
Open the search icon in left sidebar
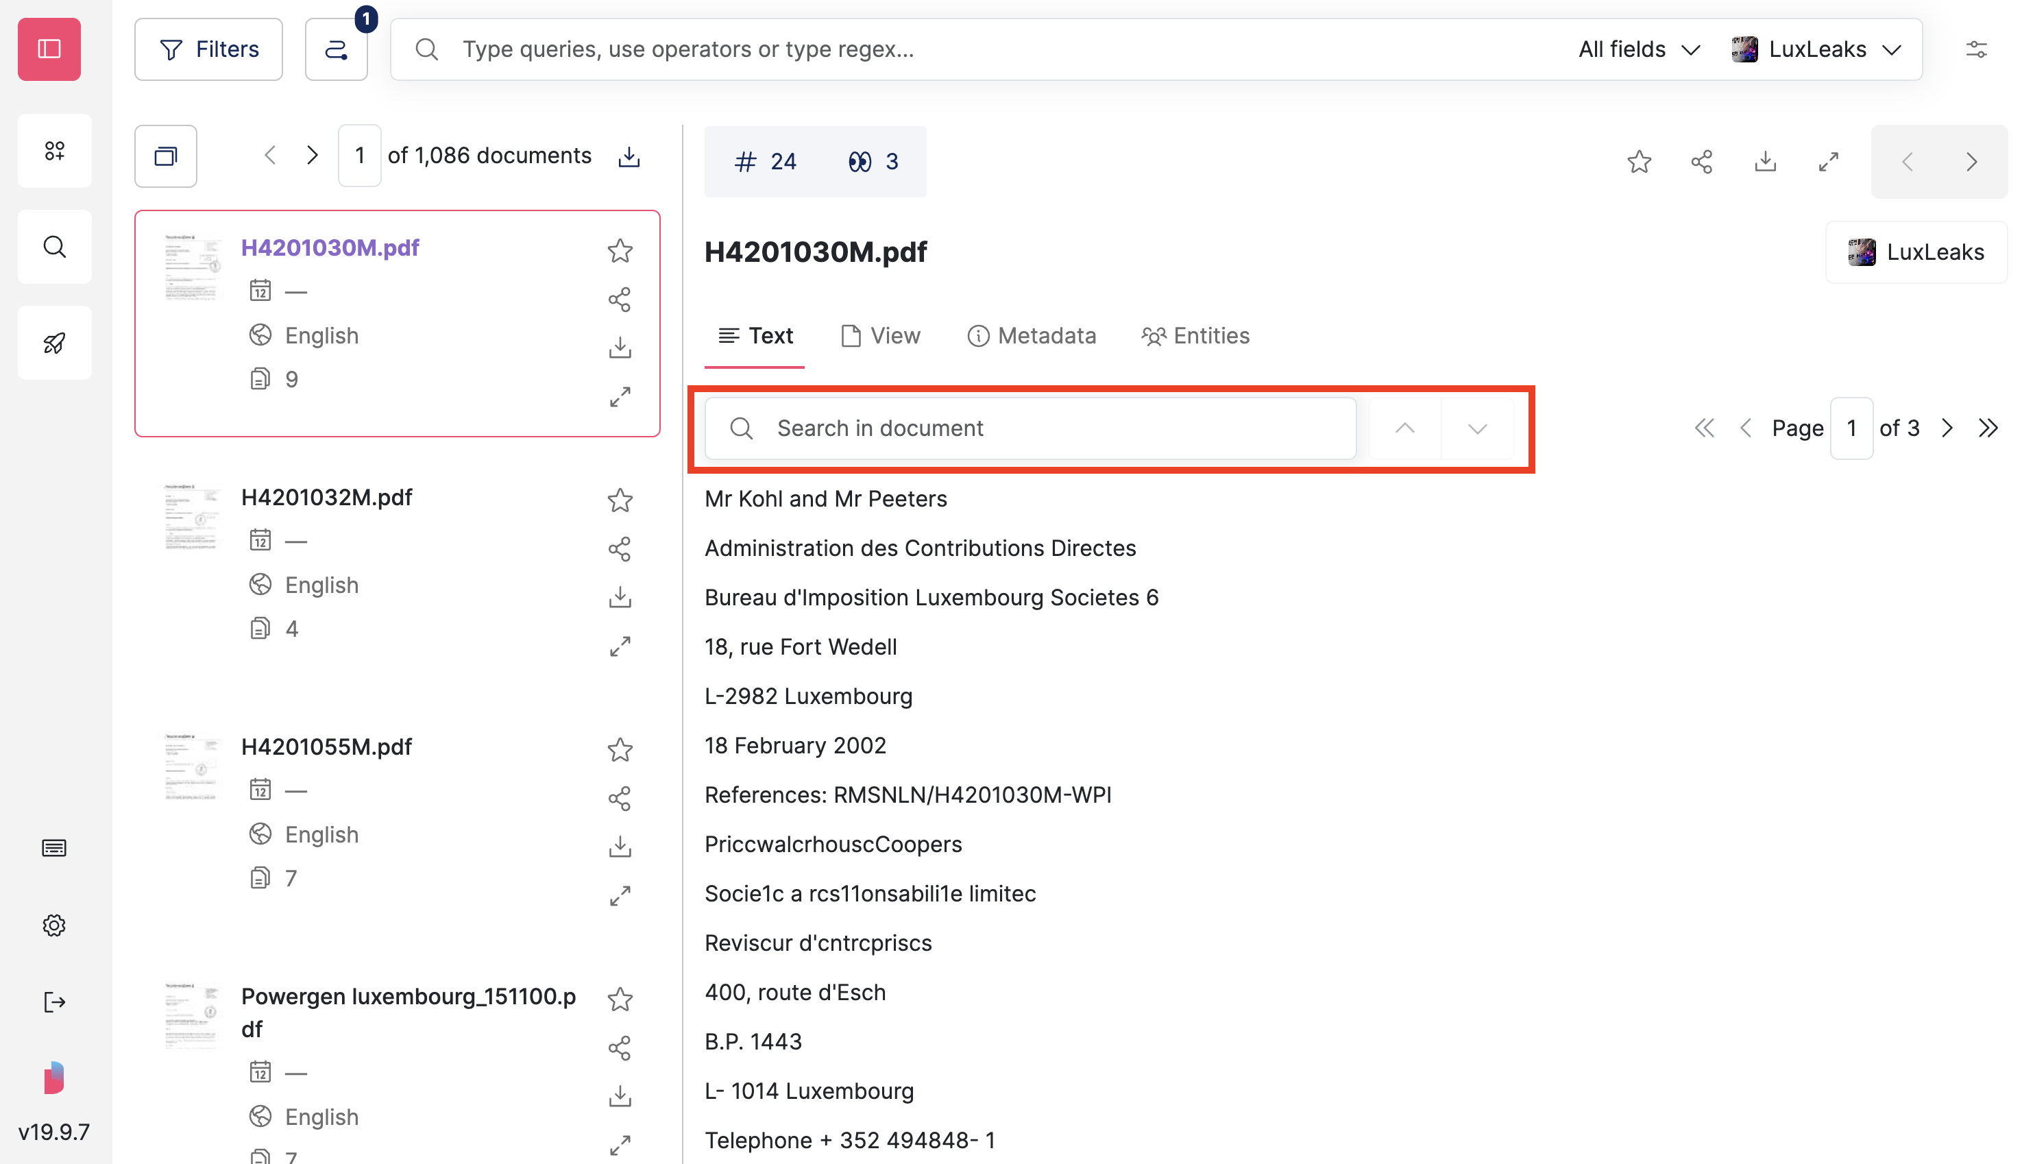[54, 246]
